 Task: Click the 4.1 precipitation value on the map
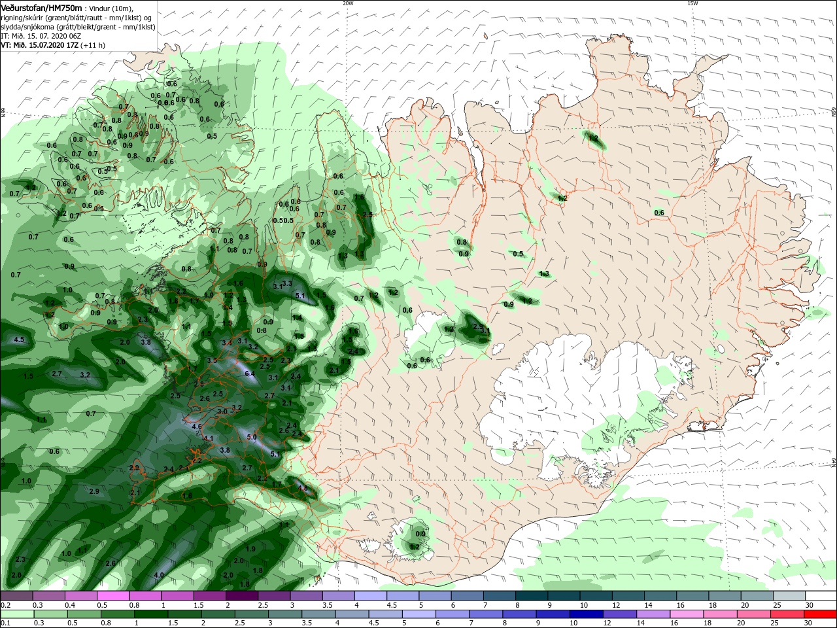(209, 438)
